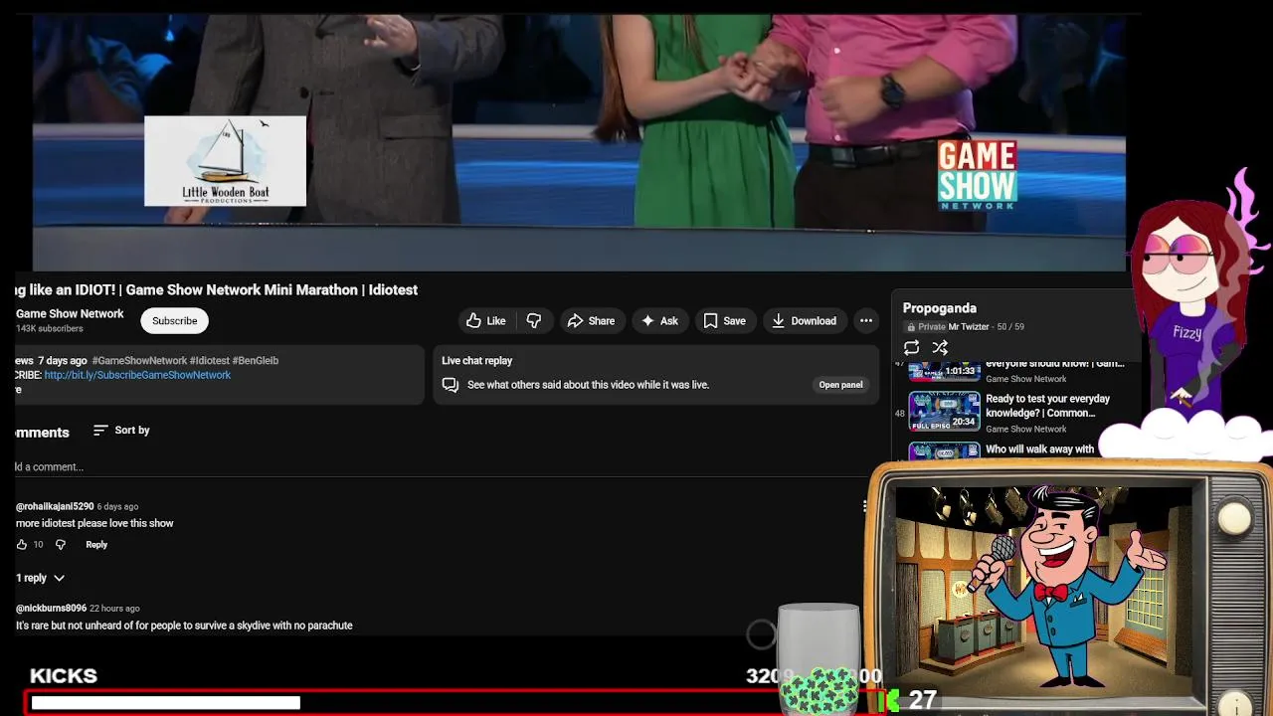Expand the 1 reply thread
Viewport: 1273px width, 716px height.
(40, 578)
